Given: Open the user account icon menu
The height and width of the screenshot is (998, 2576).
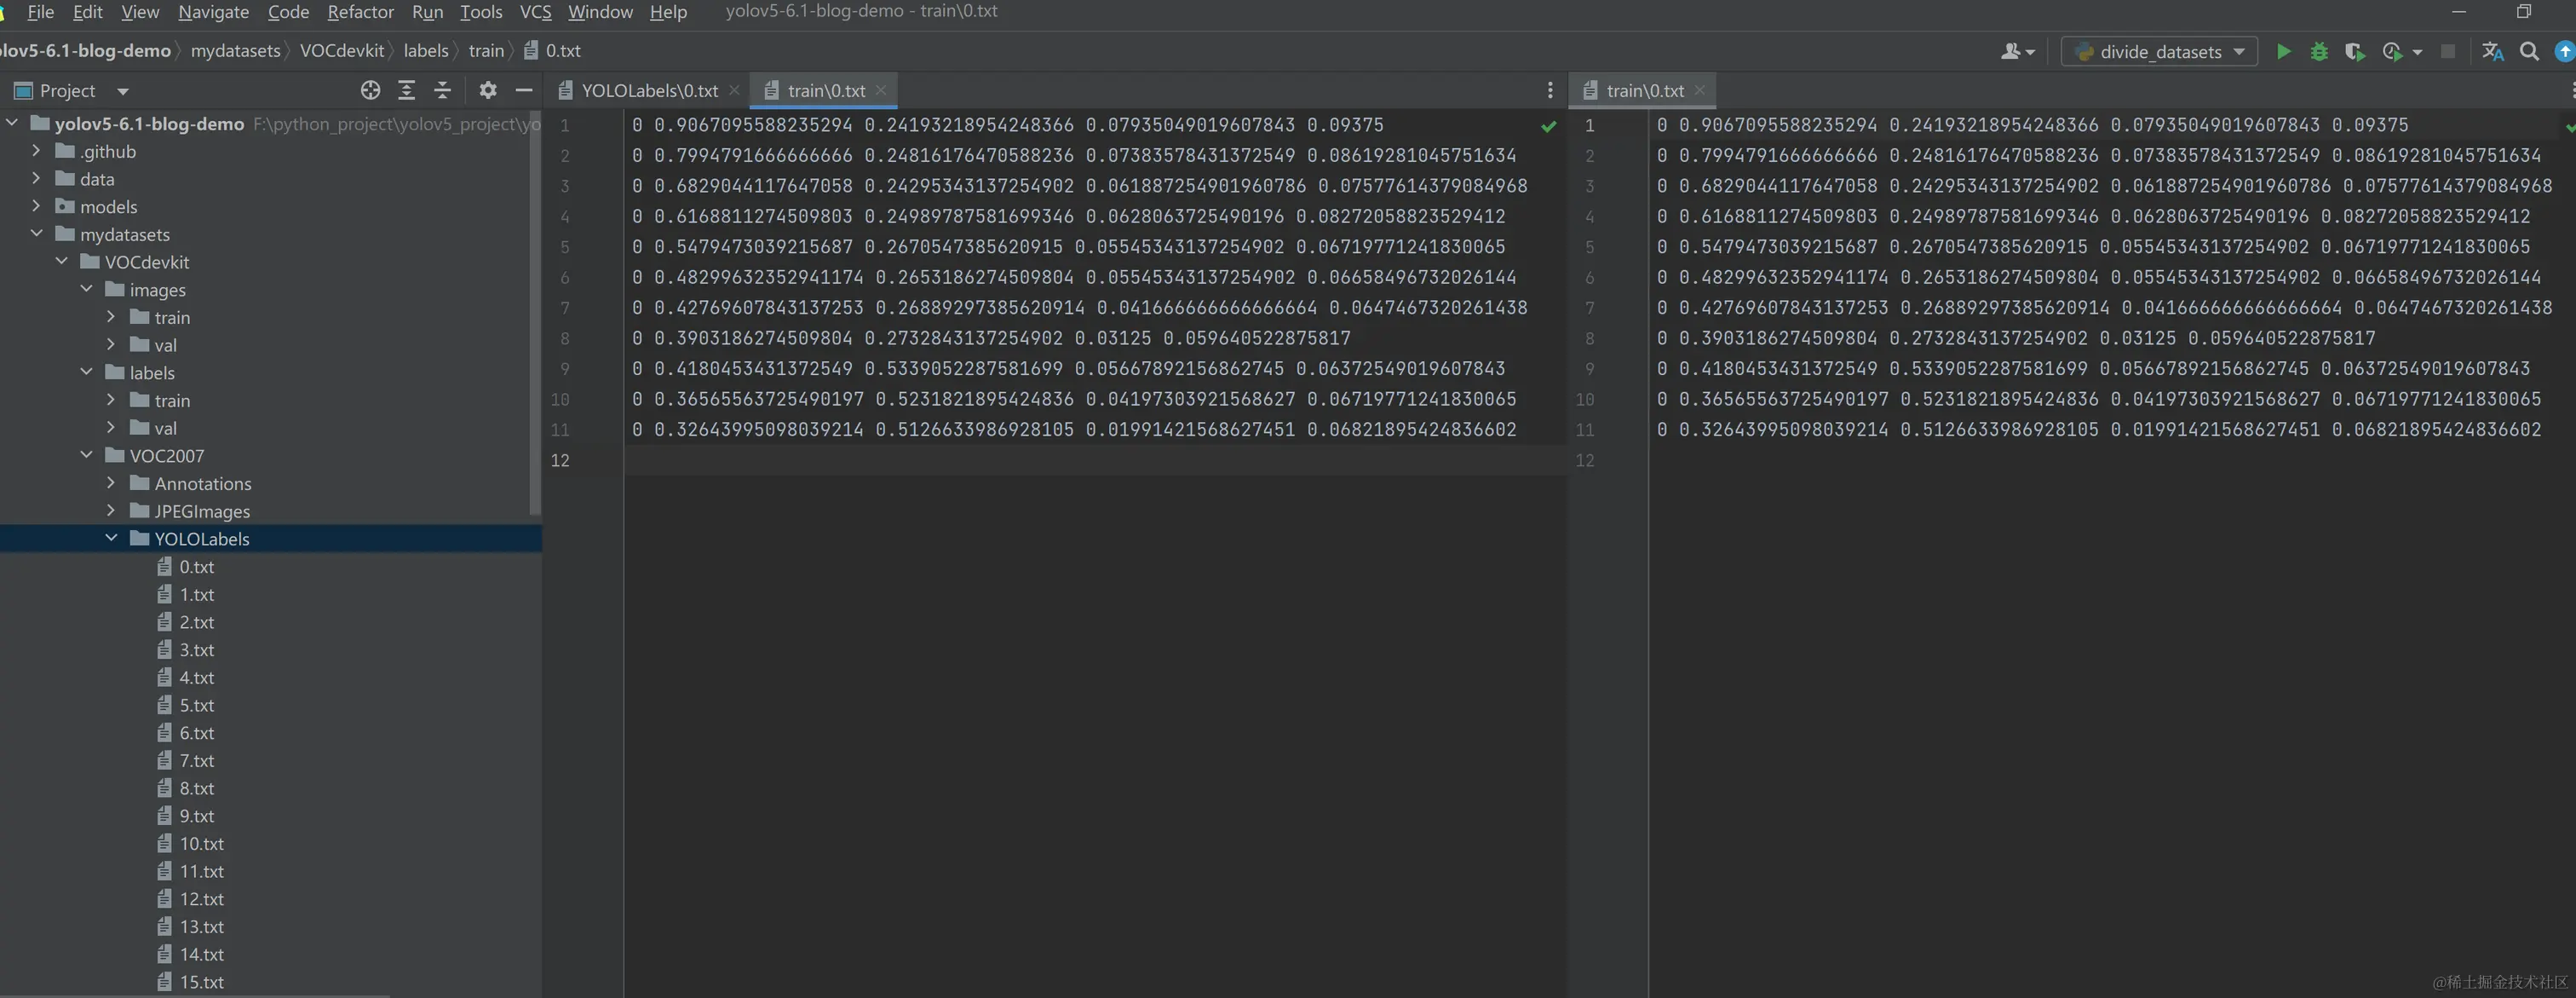Looking at the screenshot, I should (x=2017, y=52).
